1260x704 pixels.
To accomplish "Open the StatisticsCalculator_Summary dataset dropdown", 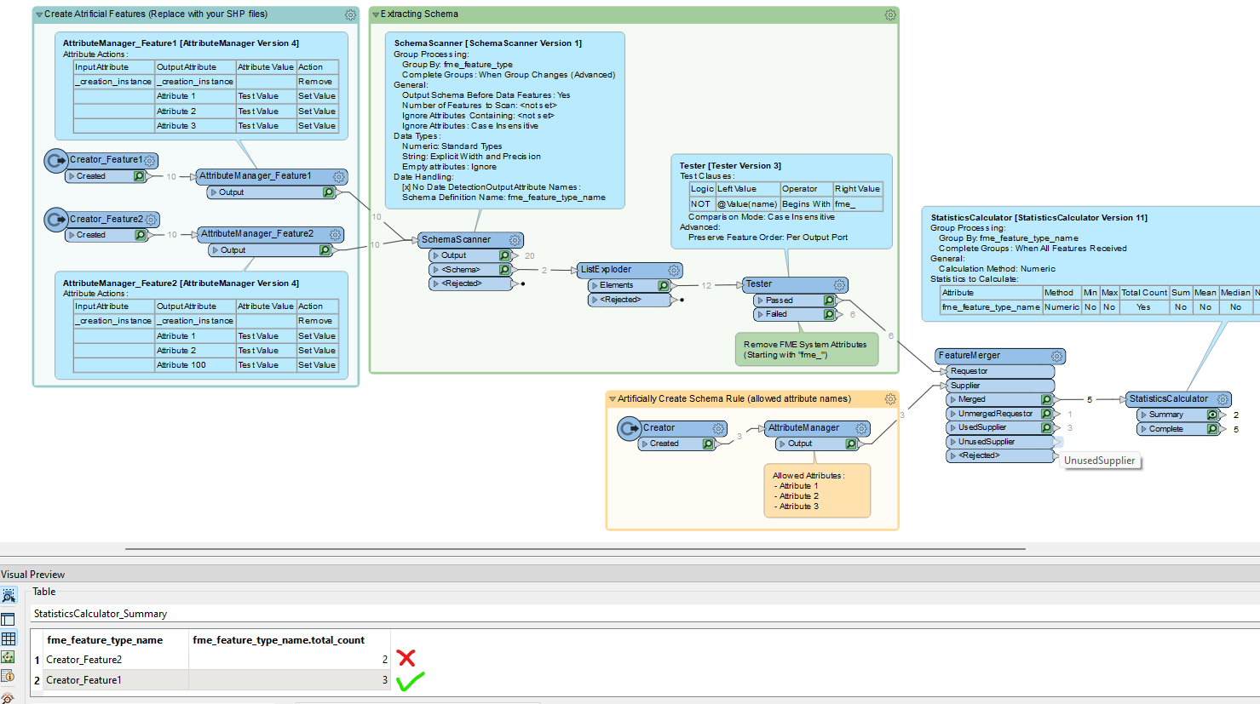I will pyautogui.click(x=645, y=614).
